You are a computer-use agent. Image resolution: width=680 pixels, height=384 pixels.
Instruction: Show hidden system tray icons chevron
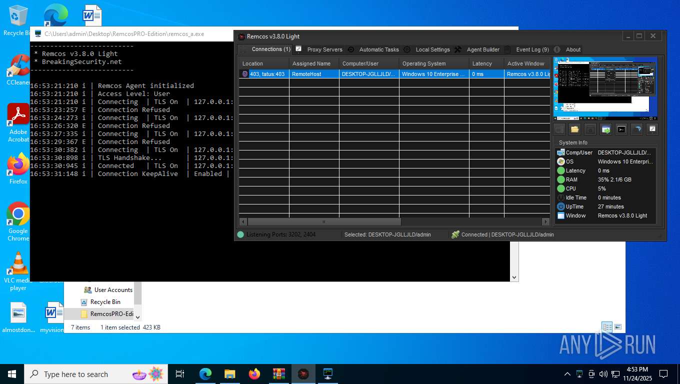pos(567,374)
